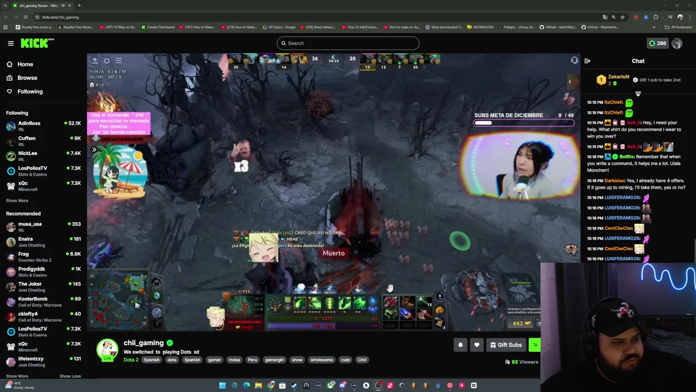Open ckfefty4 recommended channel
Image resolution: width=696 pixels, height=392 pixels.
43,316
